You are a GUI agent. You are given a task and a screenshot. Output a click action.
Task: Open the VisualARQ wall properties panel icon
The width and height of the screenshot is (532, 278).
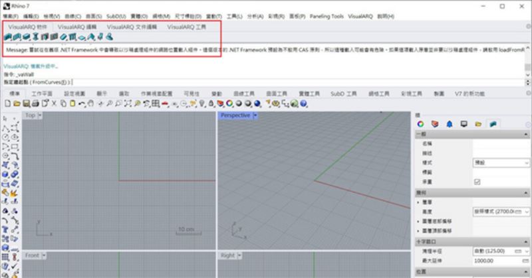[493, 124]
